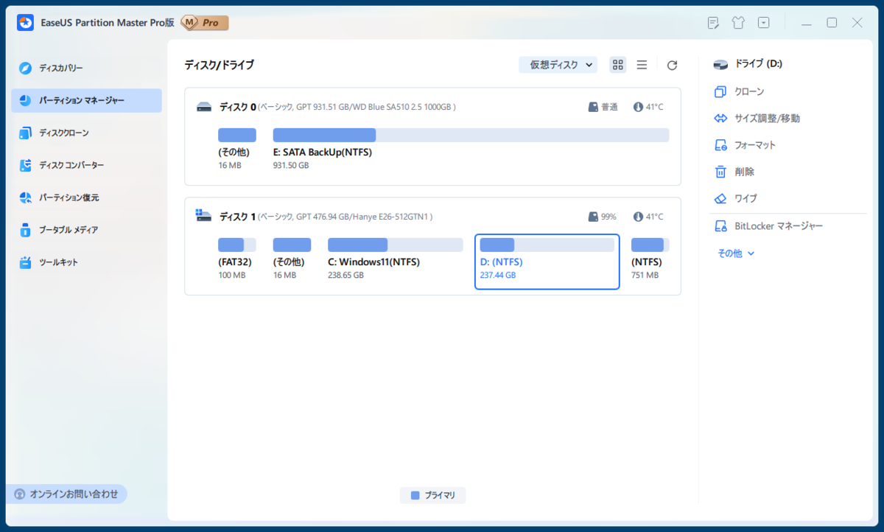Image resolution: width=884 pixels, height=532 pixels.
Task: Click サイズ調整/移動 action
Action: [757, 118]
